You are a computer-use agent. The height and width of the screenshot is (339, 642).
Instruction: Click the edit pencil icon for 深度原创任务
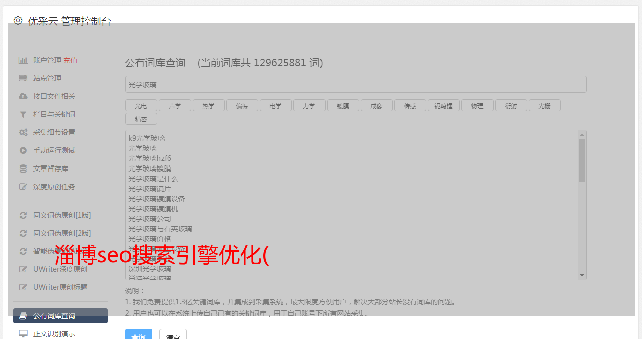[23, 187]
